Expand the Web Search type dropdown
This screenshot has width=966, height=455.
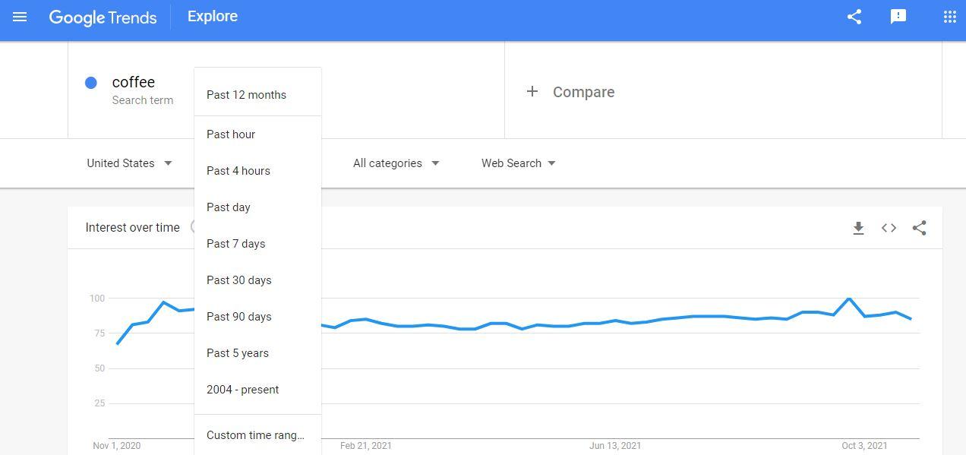[x=518, y=163]
